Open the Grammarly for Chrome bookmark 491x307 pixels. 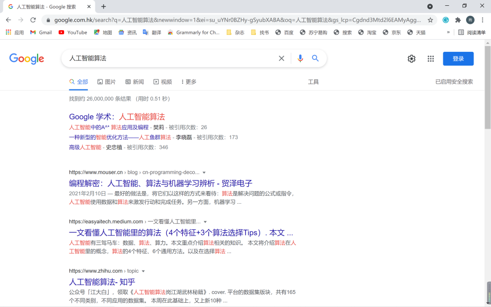coord(193,32)
